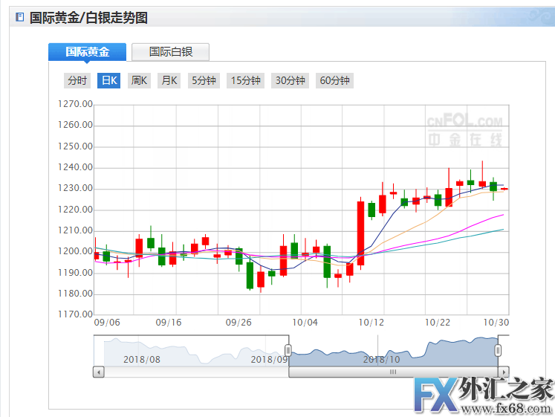This screenshot has height=417, width=555.
Task: Click the 1270.00 price axis label
Action: pyautogui.click(x=75, y=104)
